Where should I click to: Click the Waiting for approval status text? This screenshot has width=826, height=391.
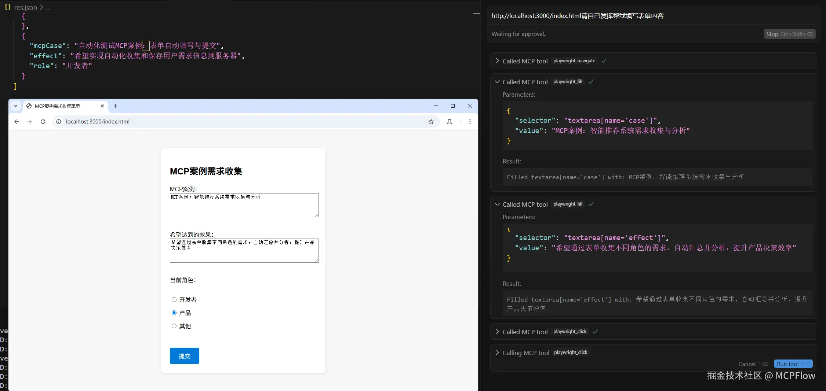coord(519,34)
